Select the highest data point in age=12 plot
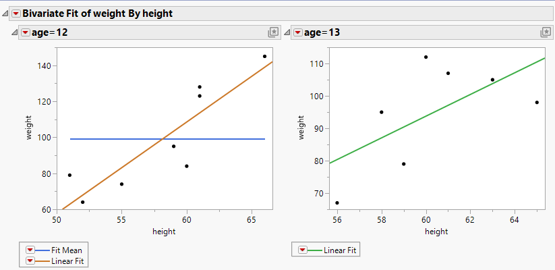This screenshot has height=270, width=555. click(x=264, y=56)
